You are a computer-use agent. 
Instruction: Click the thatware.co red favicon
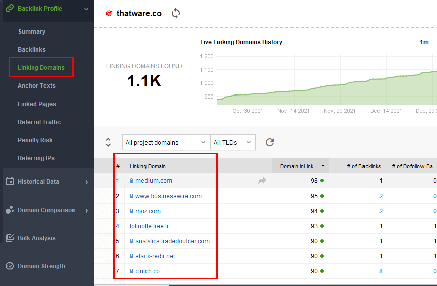(x=109, y=13)
